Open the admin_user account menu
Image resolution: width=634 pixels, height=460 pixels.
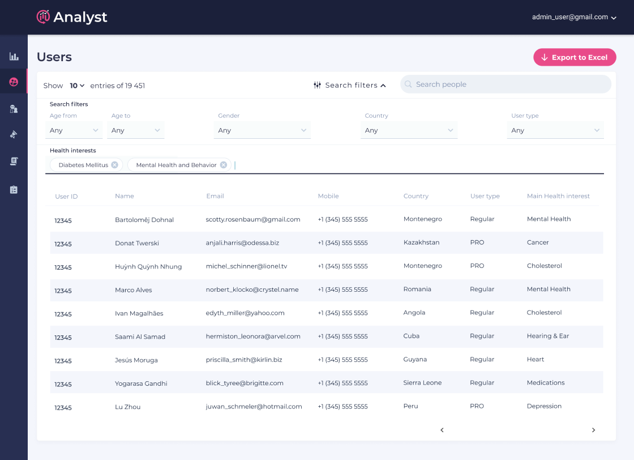(x=573, y=17)
